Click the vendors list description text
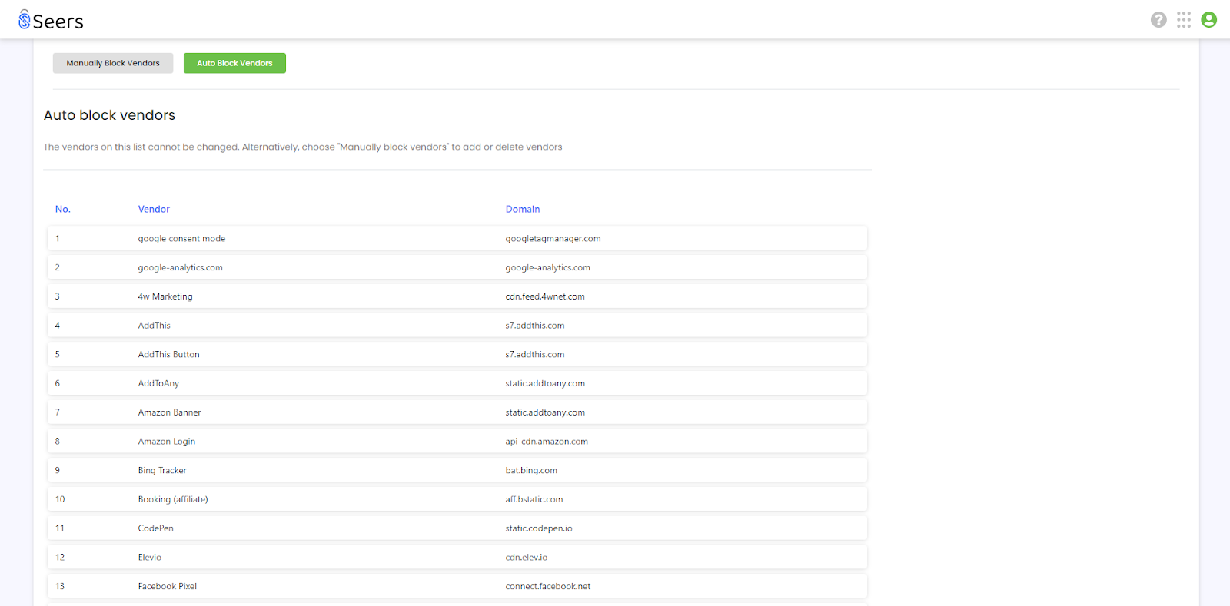Image resolution: width=1230 pixels, height=606 pixels. coord(303,147)
